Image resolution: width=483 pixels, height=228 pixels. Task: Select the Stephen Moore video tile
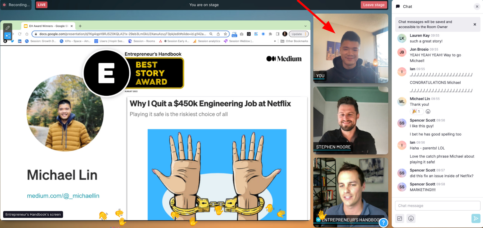tap(351, 120)
